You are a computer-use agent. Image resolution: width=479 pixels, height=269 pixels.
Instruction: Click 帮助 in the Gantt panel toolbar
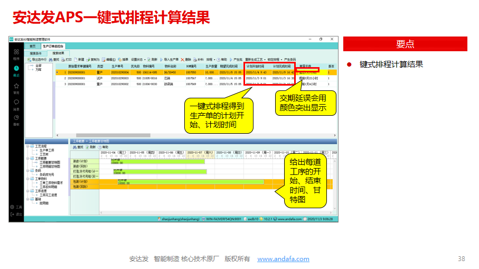point(104,147)
